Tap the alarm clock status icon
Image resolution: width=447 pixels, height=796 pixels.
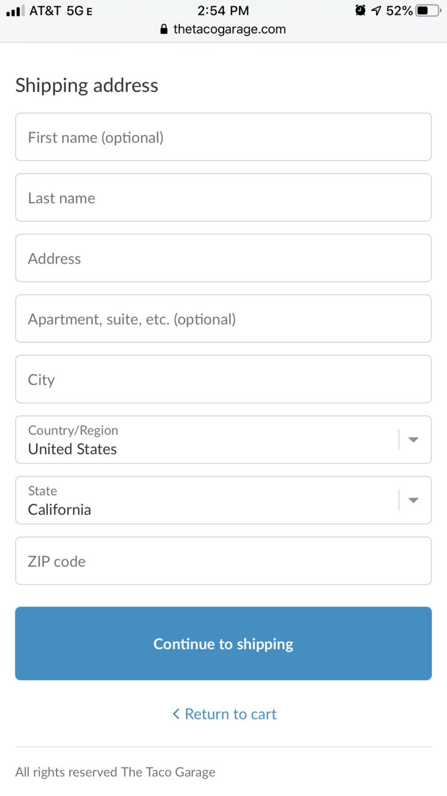[x=360, y=10]
